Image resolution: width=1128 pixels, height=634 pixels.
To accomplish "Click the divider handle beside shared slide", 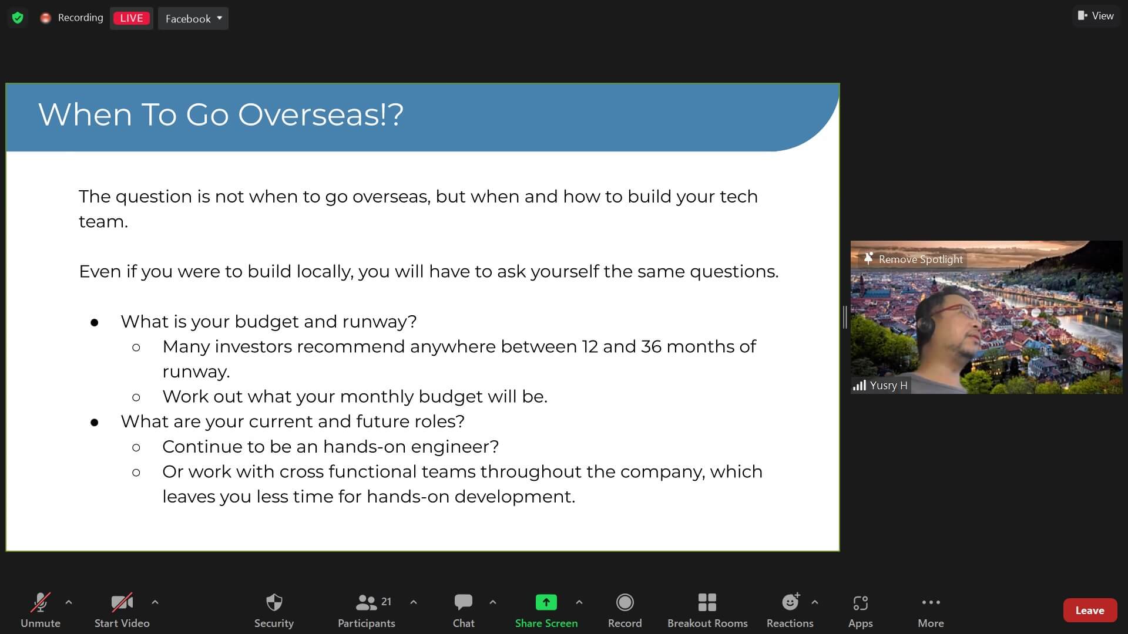I will (x=845, y=317).
